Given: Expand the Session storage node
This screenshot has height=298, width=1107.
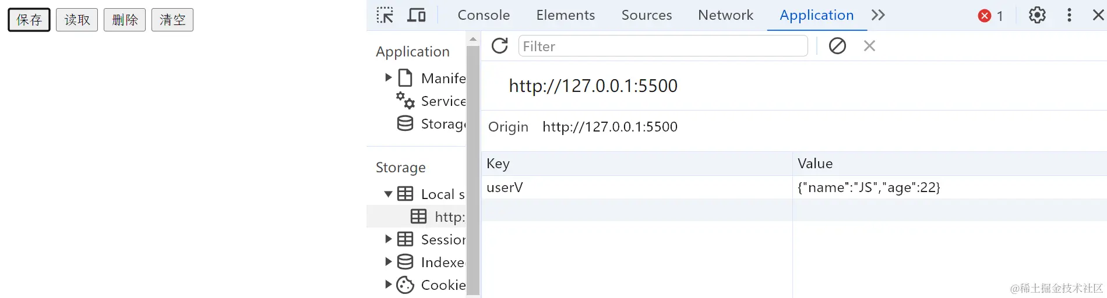Looking at the screenshot, I should (x=389, y=239).
